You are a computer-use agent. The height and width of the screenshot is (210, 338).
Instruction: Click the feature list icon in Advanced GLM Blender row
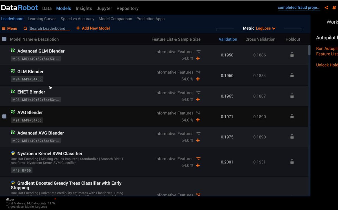point(198,52)
